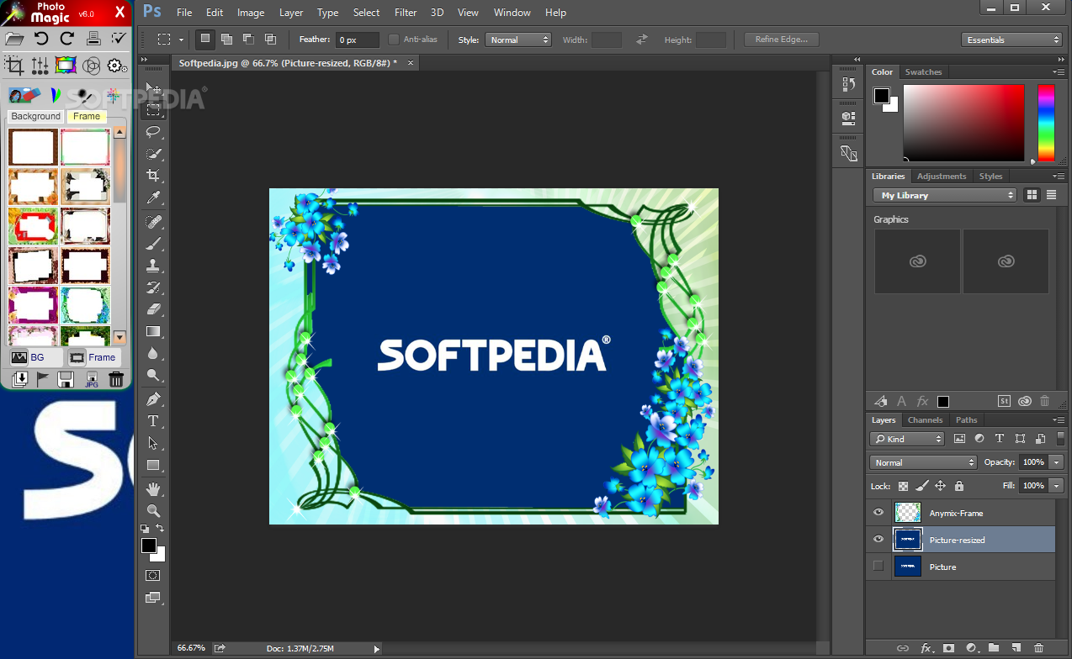Select the Hand tool
Viewport: 1072px width, 659px height.
[153, 488]
